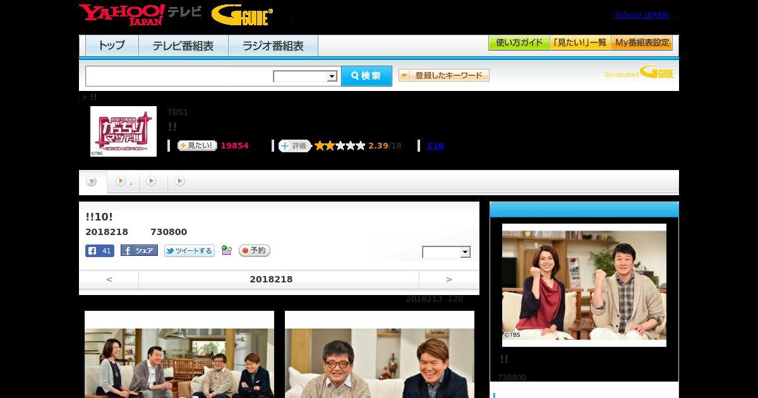Expand the dropdown right of 予約
Image resolution: width=758 pixels, height=398 pixels.
coord(447,252)
